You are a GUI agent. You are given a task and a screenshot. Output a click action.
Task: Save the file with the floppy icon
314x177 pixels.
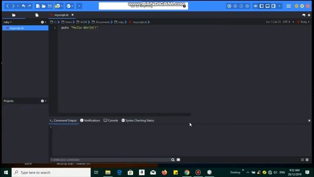(50, 6)
